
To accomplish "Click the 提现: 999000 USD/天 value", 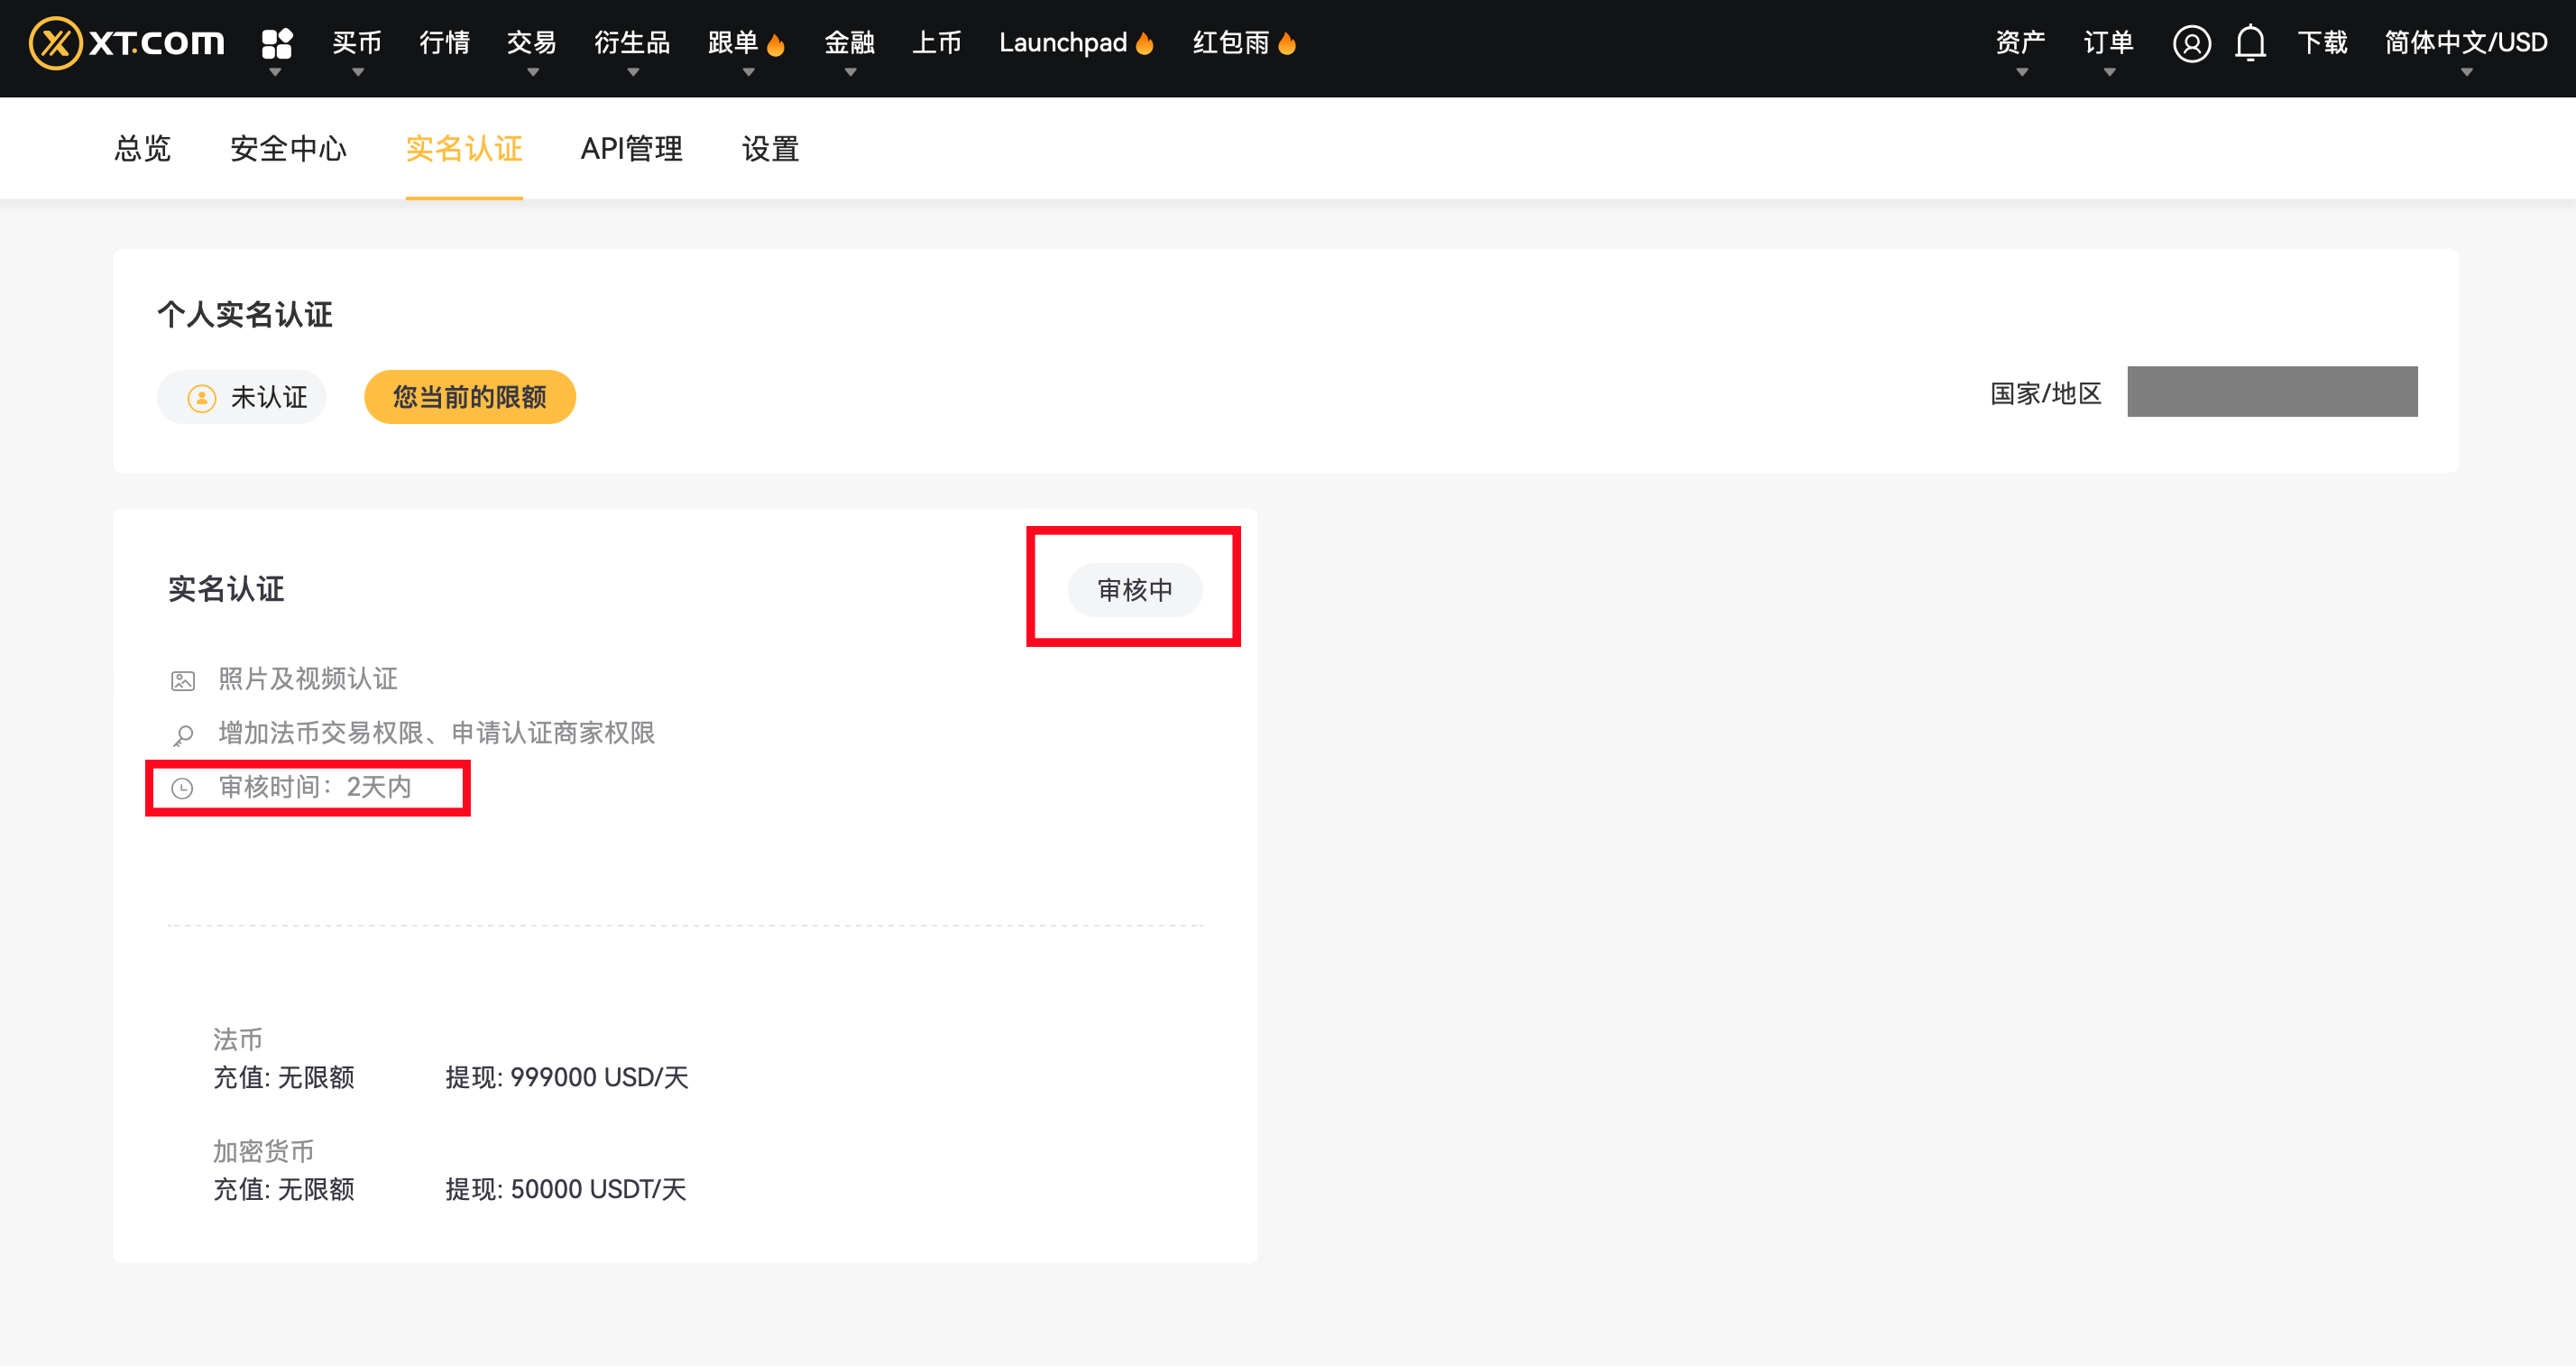I will (x=567, y=1078).
